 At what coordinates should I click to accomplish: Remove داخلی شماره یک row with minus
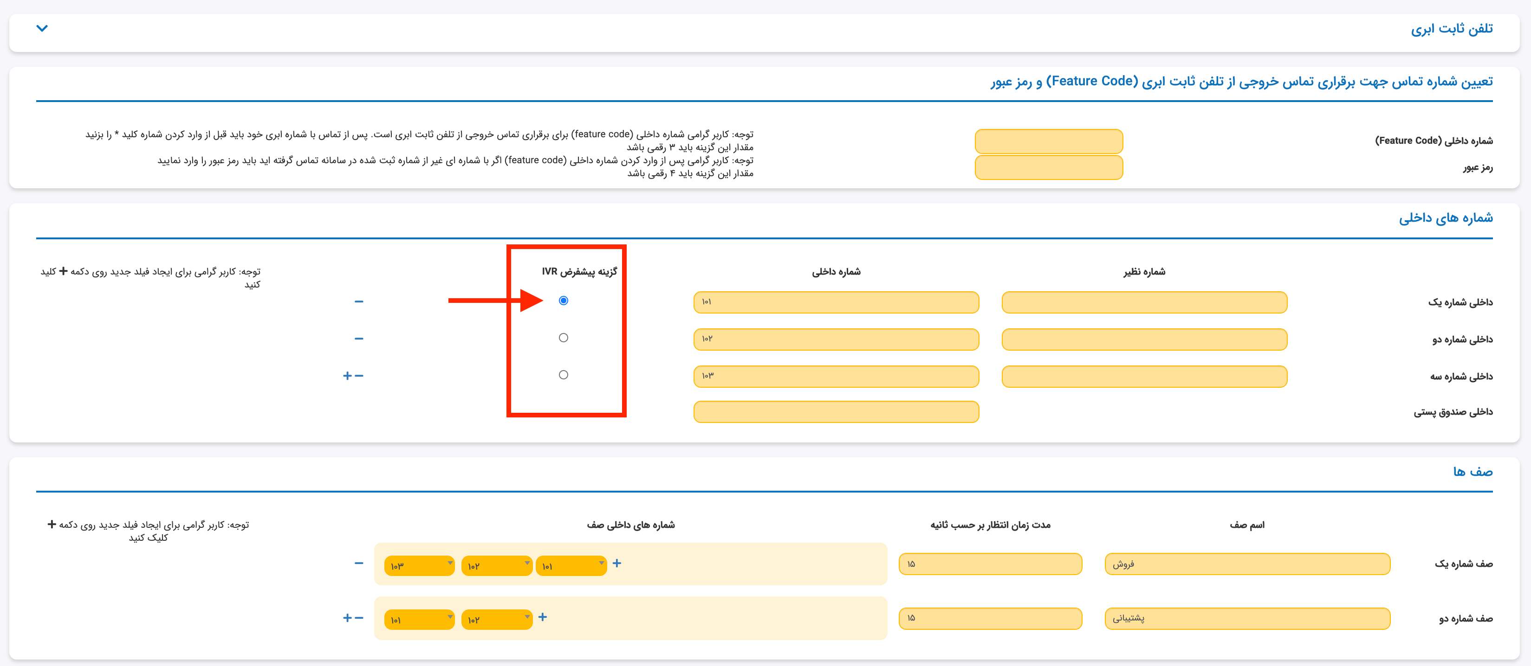358,301
